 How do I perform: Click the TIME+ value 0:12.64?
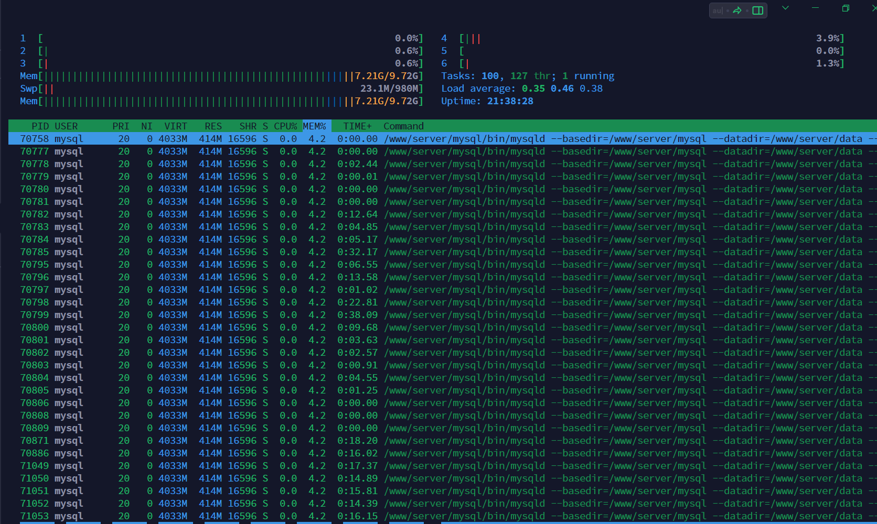pos(357,214)
